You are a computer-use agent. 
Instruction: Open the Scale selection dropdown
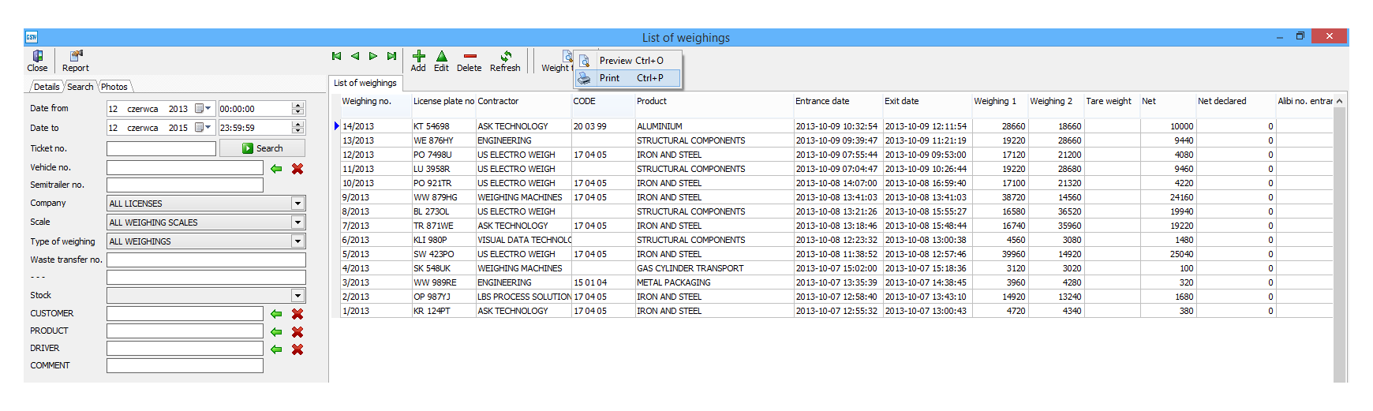(297, 222)
